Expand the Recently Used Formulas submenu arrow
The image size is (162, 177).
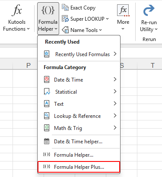pos(115,54)
